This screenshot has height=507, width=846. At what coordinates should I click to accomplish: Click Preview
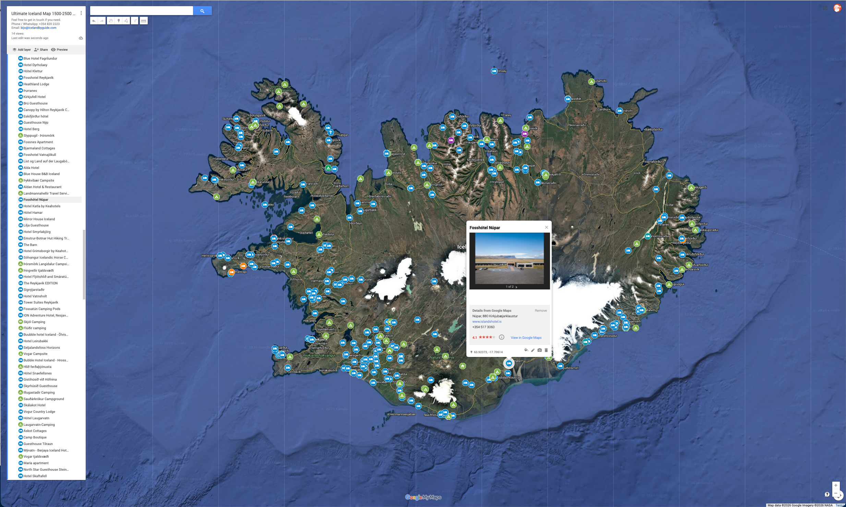coord(59,50)
